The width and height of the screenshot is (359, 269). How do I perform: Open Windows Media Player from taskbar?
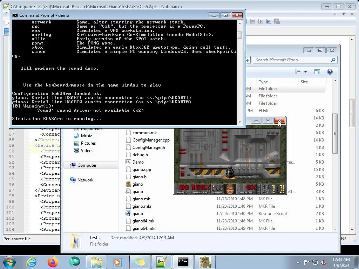point(118,262)
